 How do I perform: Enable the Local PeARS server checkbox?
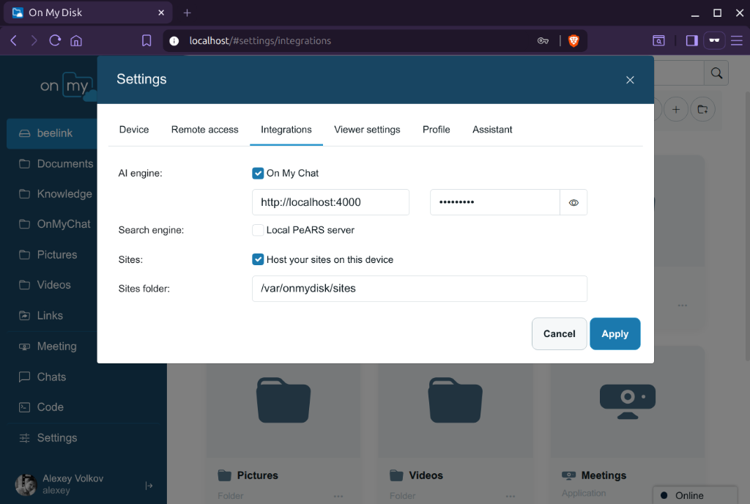pos(258,230)
